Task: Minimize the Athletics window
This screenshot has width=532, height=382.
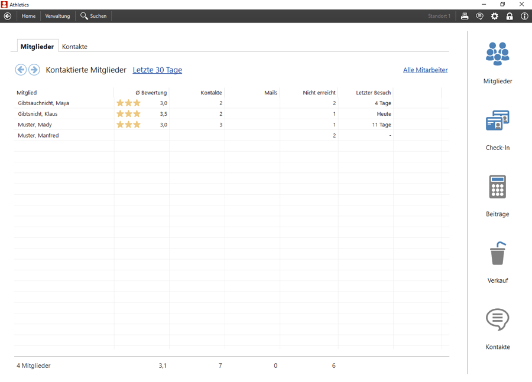Action: point(484,4)
